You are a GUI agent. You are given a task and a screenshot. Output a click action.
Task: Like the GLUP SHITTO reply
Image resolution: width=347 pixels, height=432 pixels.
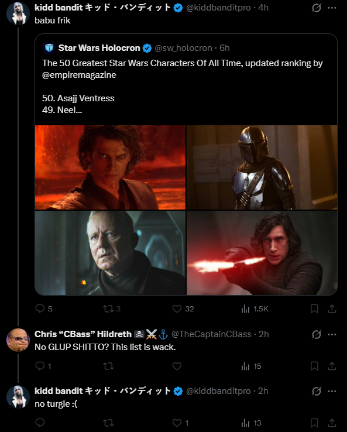click(177, 366)
